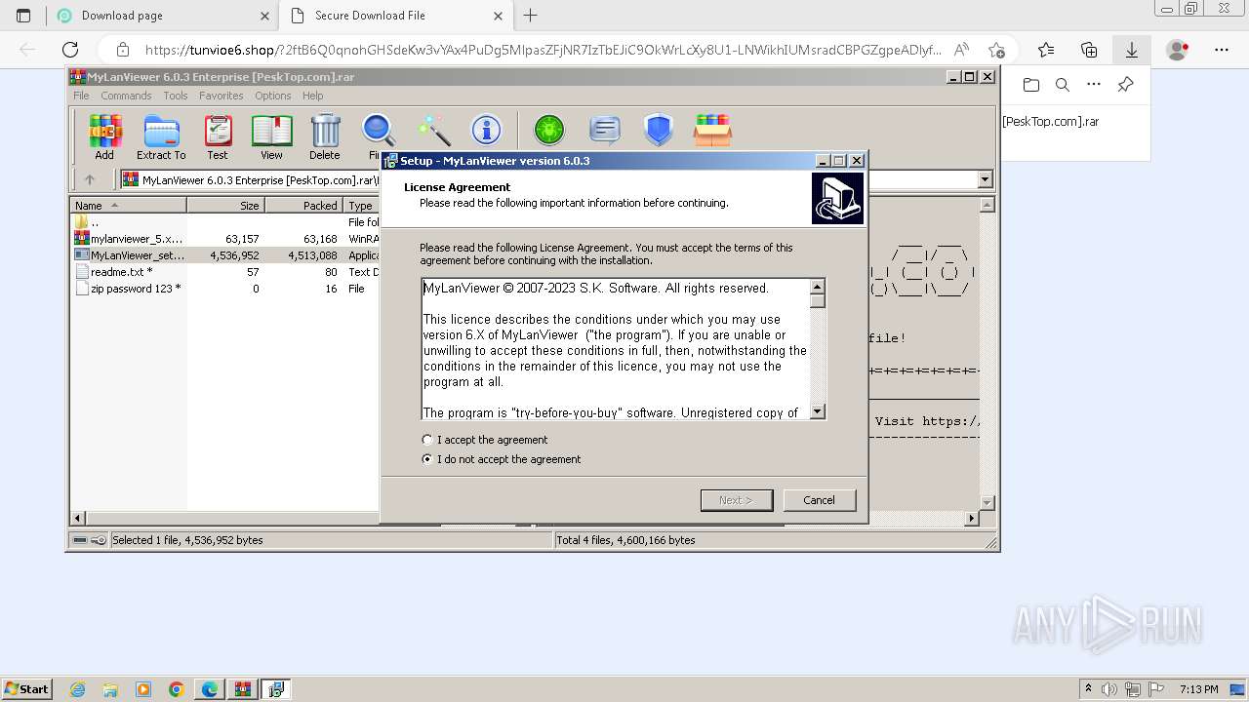Click the Extract To toolbar icon
The height and width of the screenshot is (702, 1249).
click(161, 136)
